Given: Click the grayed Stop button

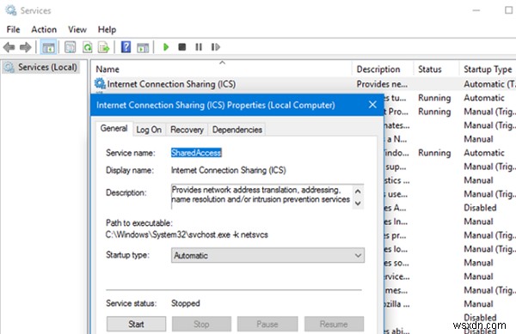Looking at the screenshot, I should (x=201, y=324).
